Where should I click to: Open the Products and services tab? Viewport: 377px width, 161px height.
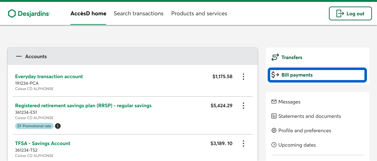[x=199, y=13]
